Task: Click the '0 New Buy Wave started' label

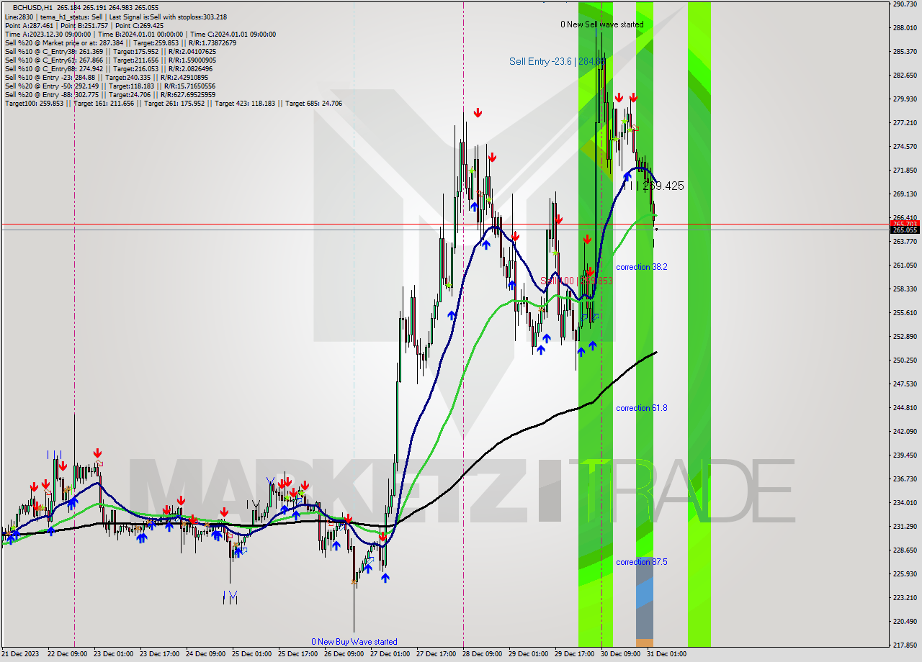Action: pos(354,642)
